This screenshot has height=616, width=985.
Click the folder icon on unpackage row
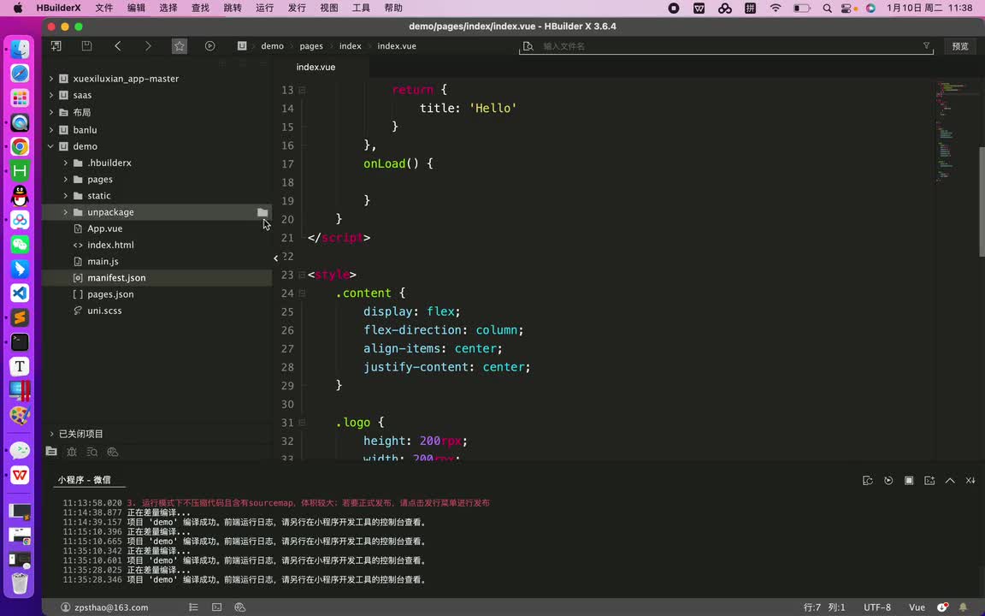tap(262, 212)
